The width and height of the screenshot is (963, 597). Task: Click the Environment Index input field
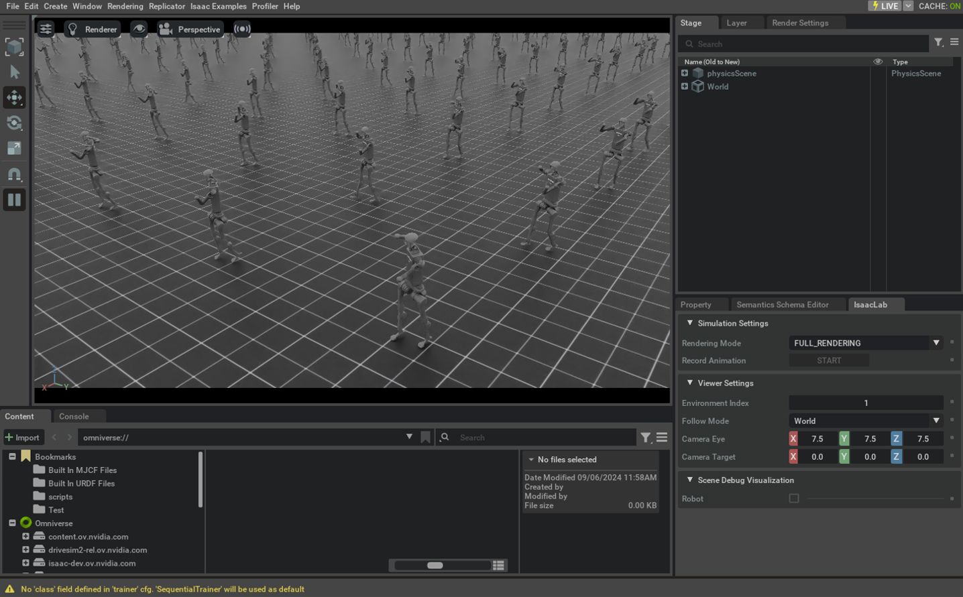click(x=865, y=403)
